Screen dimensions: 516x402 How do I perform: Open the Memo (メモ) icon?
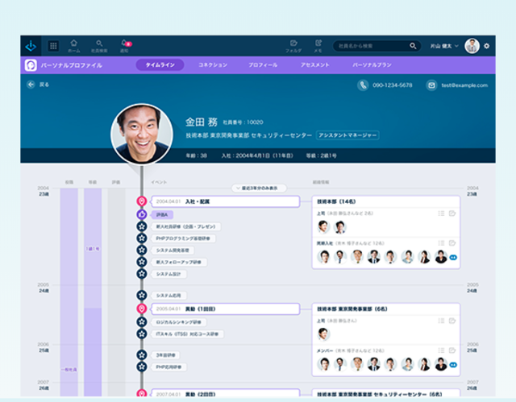[318, 45]
